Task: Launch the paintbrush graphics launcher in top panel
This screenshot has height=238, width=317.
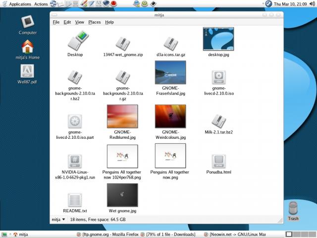Action: 84,3
